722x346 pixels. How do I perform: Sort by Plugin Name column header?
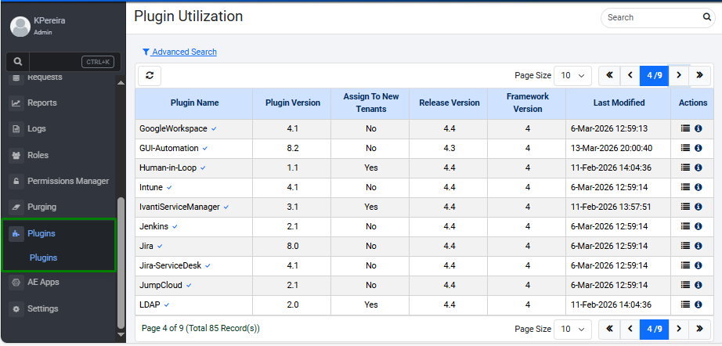click(x=194, y=103)
